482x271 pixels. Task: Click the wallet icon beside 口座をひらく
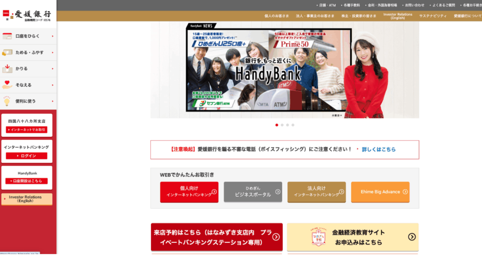pos(7,36)
